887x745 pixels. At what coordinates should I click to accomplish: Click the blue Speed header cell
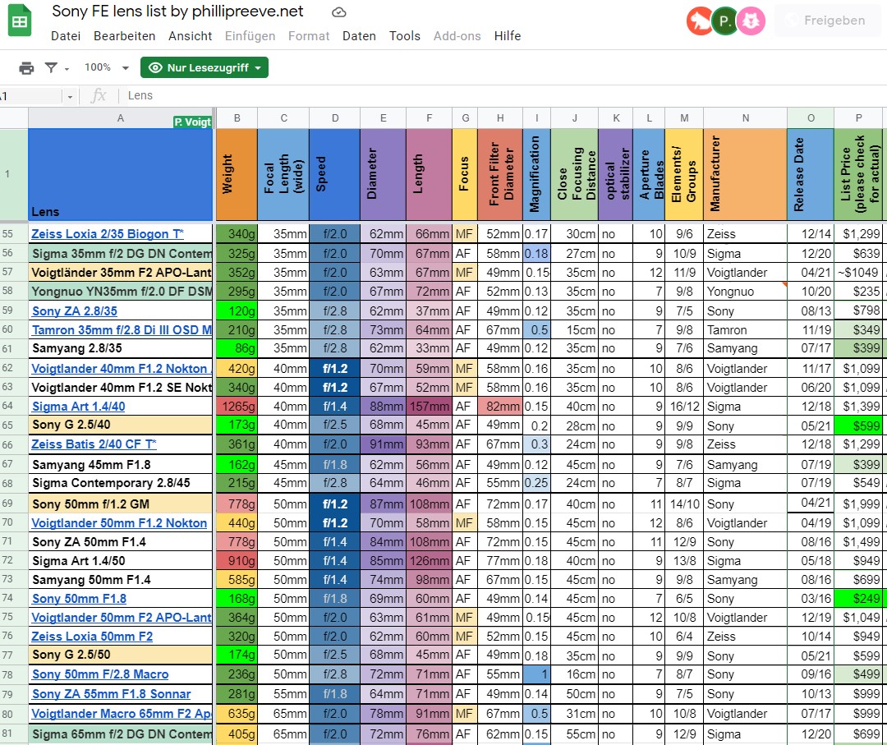[335, 174]
